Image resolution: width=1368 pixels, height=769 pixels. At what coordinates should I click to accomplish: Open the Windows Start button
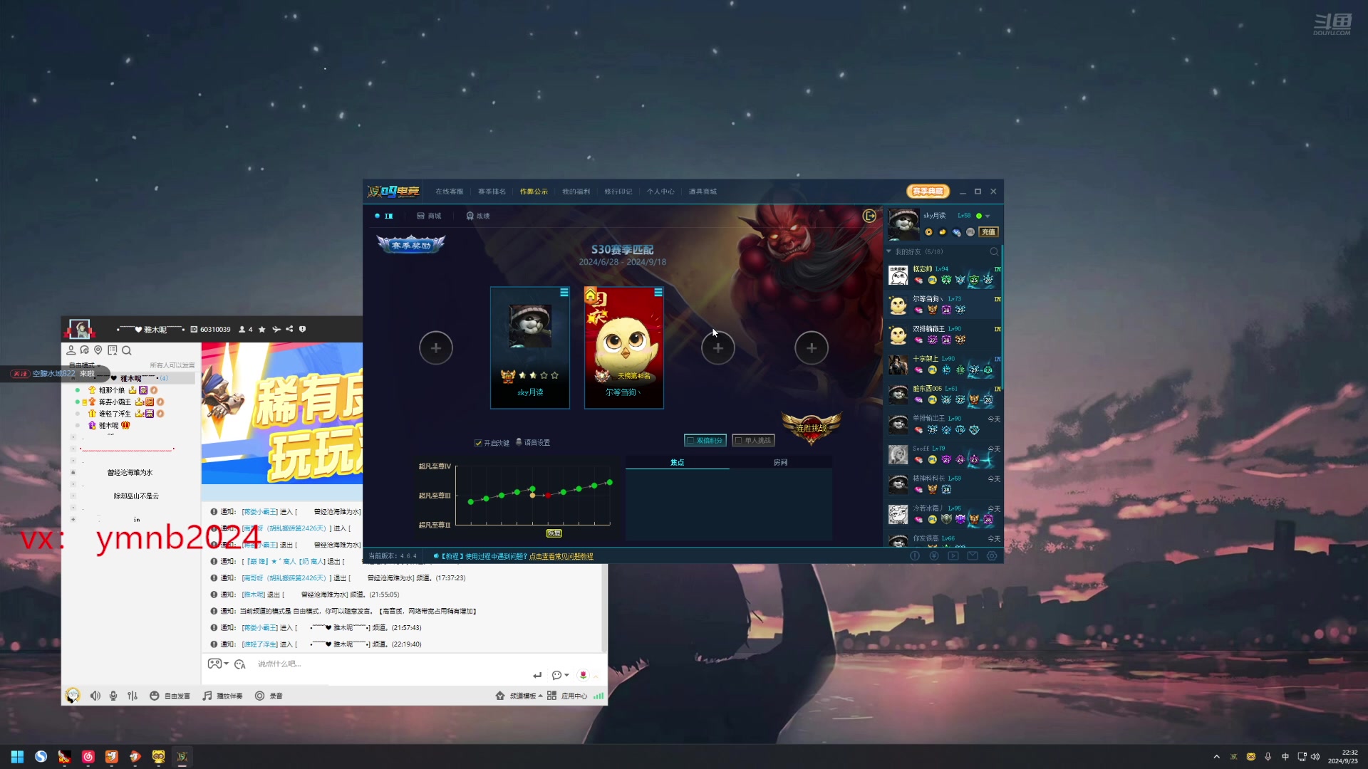pyautogui.click(x=17, y=756)
